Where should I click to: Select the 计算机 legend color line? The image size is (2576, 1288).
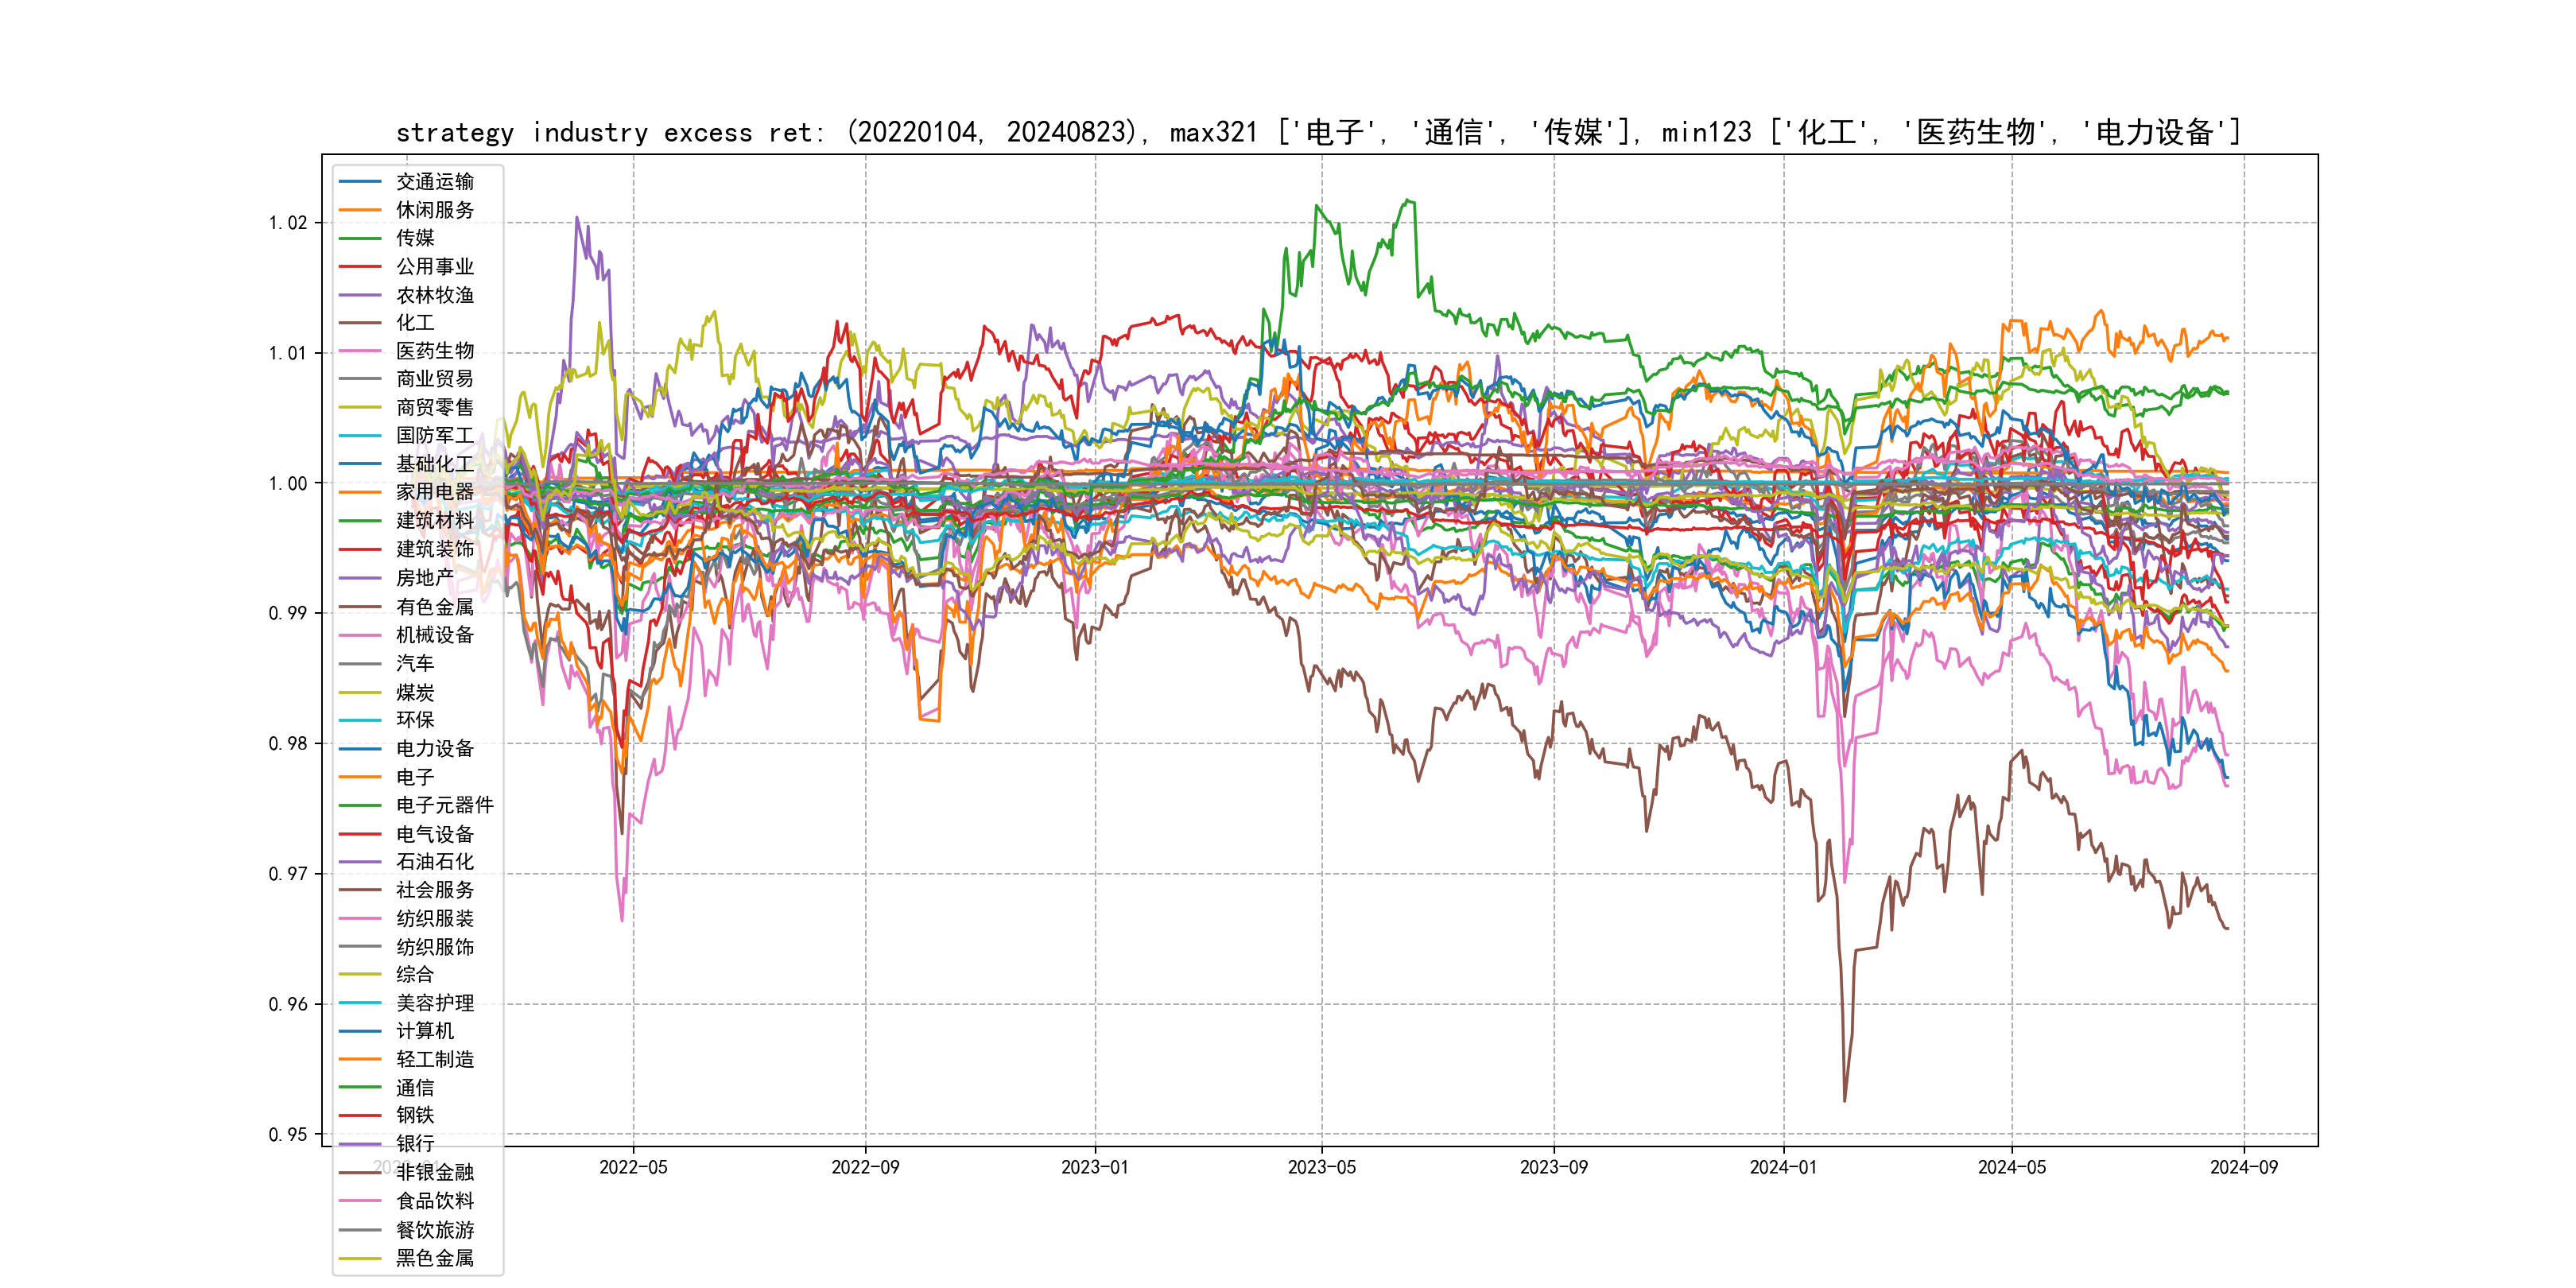[x=360, y=1031]
